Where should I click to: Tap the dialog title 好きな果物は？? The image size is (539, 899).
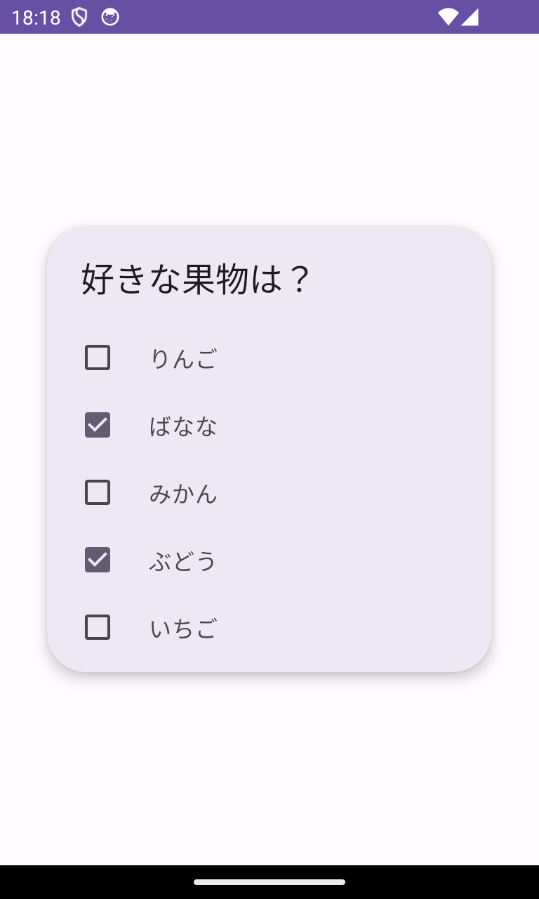196,279
